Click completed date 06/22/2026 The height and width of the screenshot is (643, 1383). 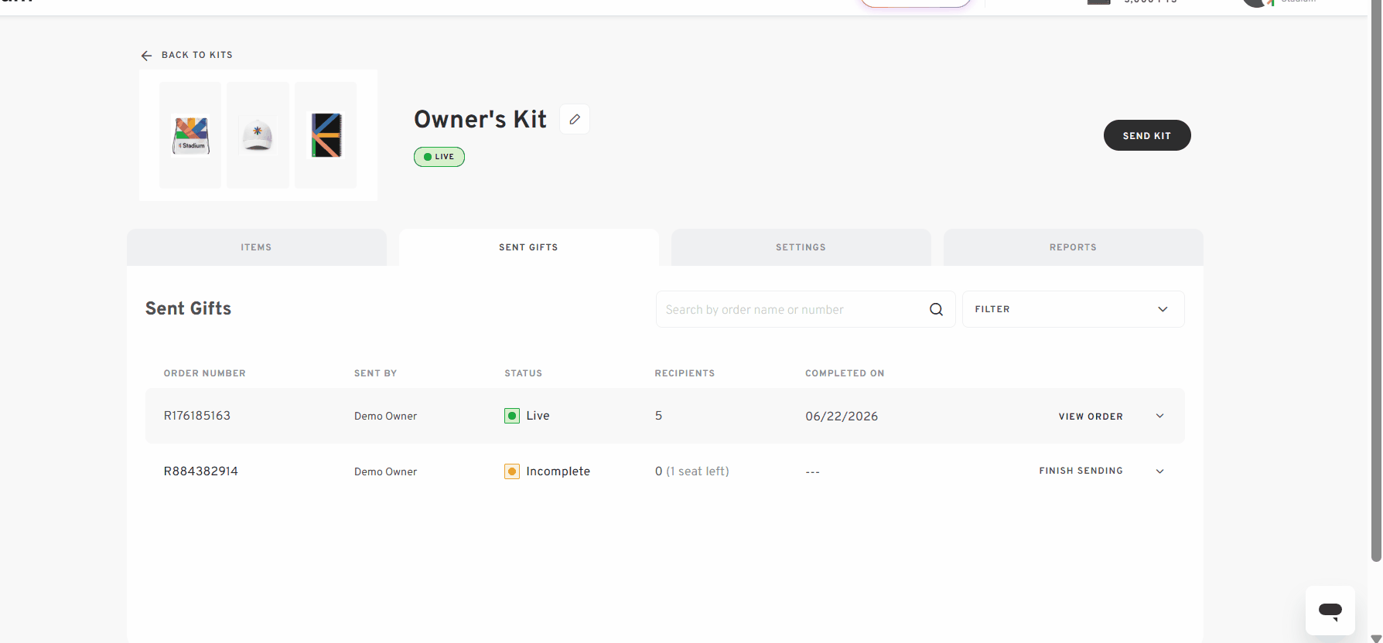842,417
